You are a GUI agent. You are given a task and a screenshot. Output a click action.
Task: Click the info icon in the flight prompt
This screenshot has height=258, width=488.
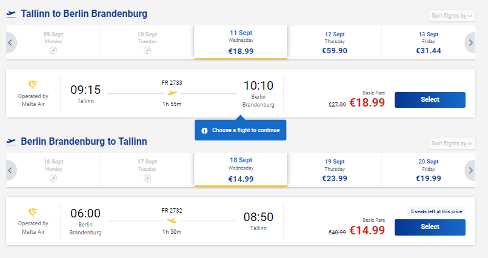[x=204, y=131]
